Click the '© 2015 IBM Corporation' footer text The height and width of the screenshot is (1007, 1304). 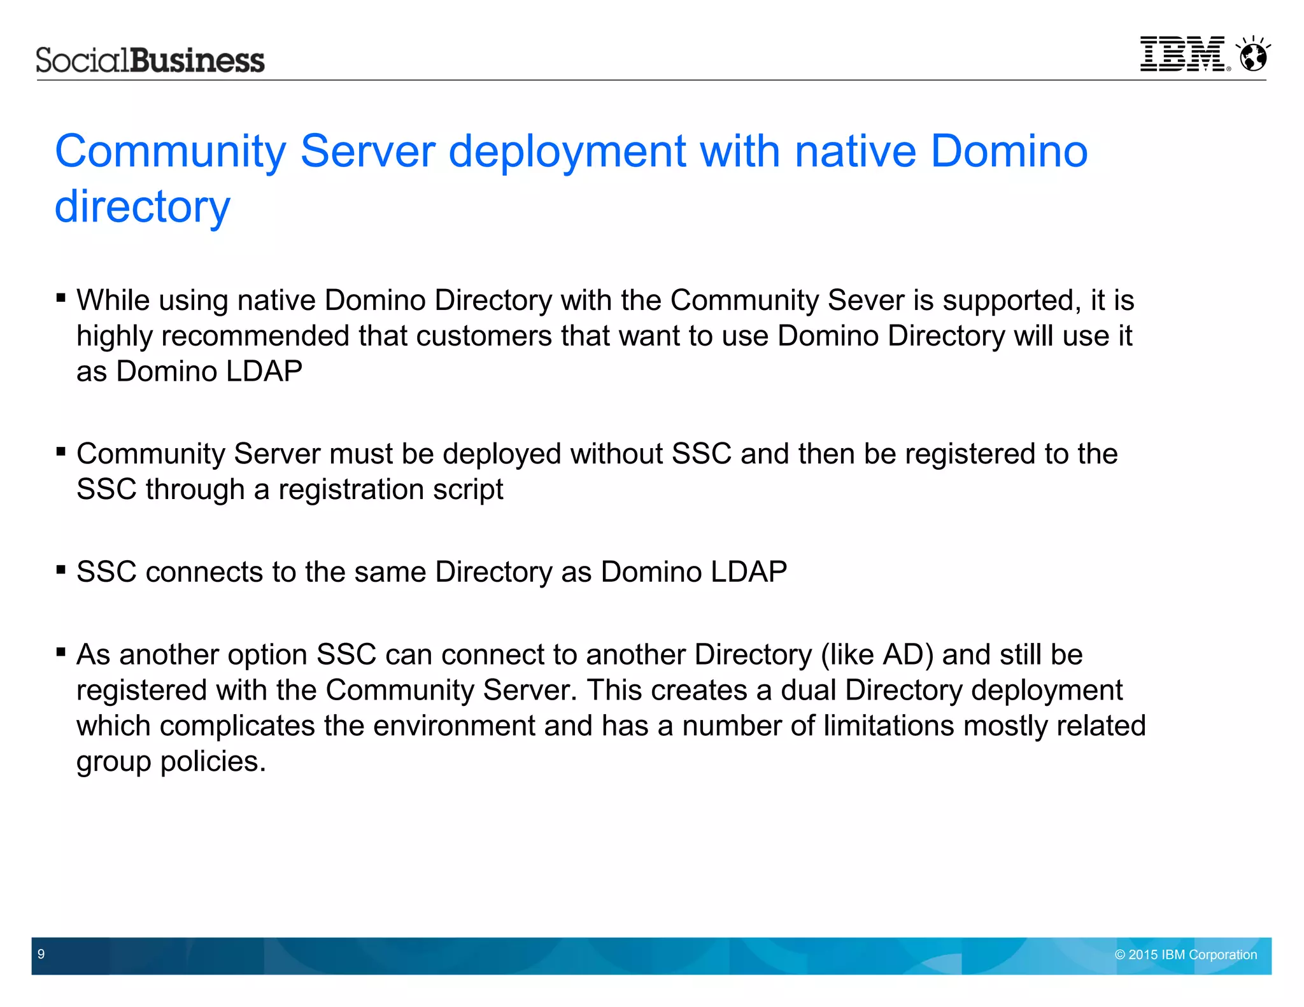pyautogui.click(x=1186, y=954)
